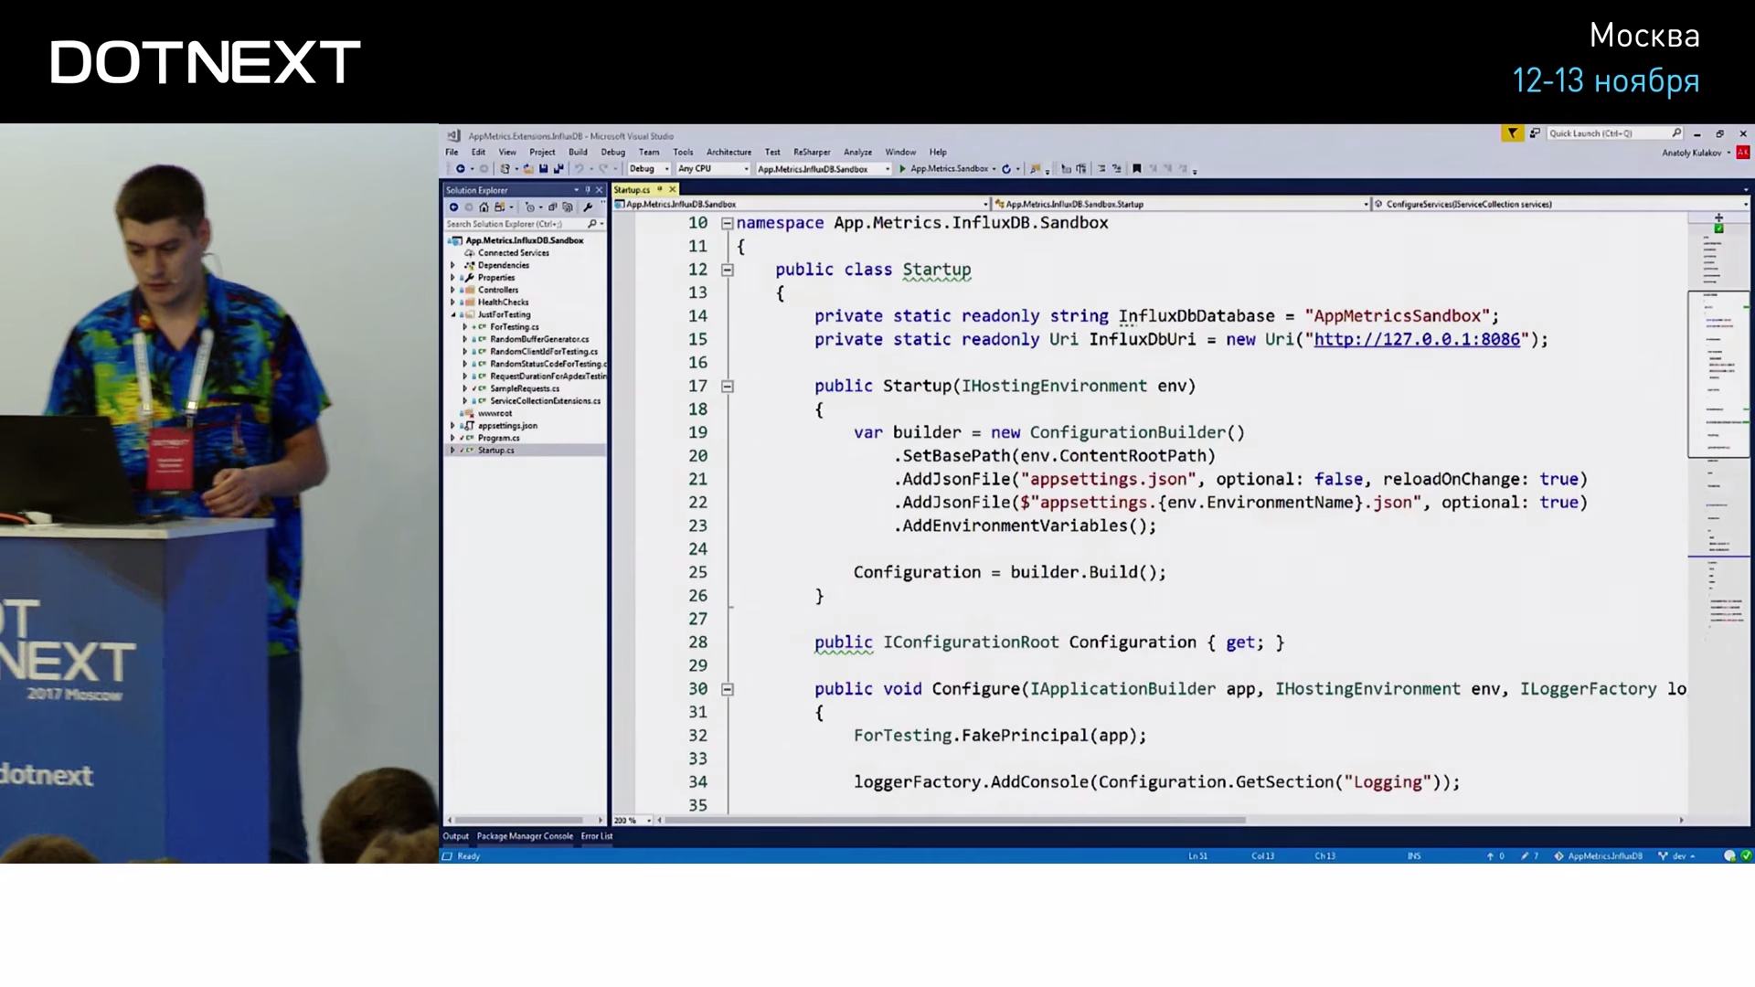
Task: Collapse the namespace code block at line 10
Action: 728,223
